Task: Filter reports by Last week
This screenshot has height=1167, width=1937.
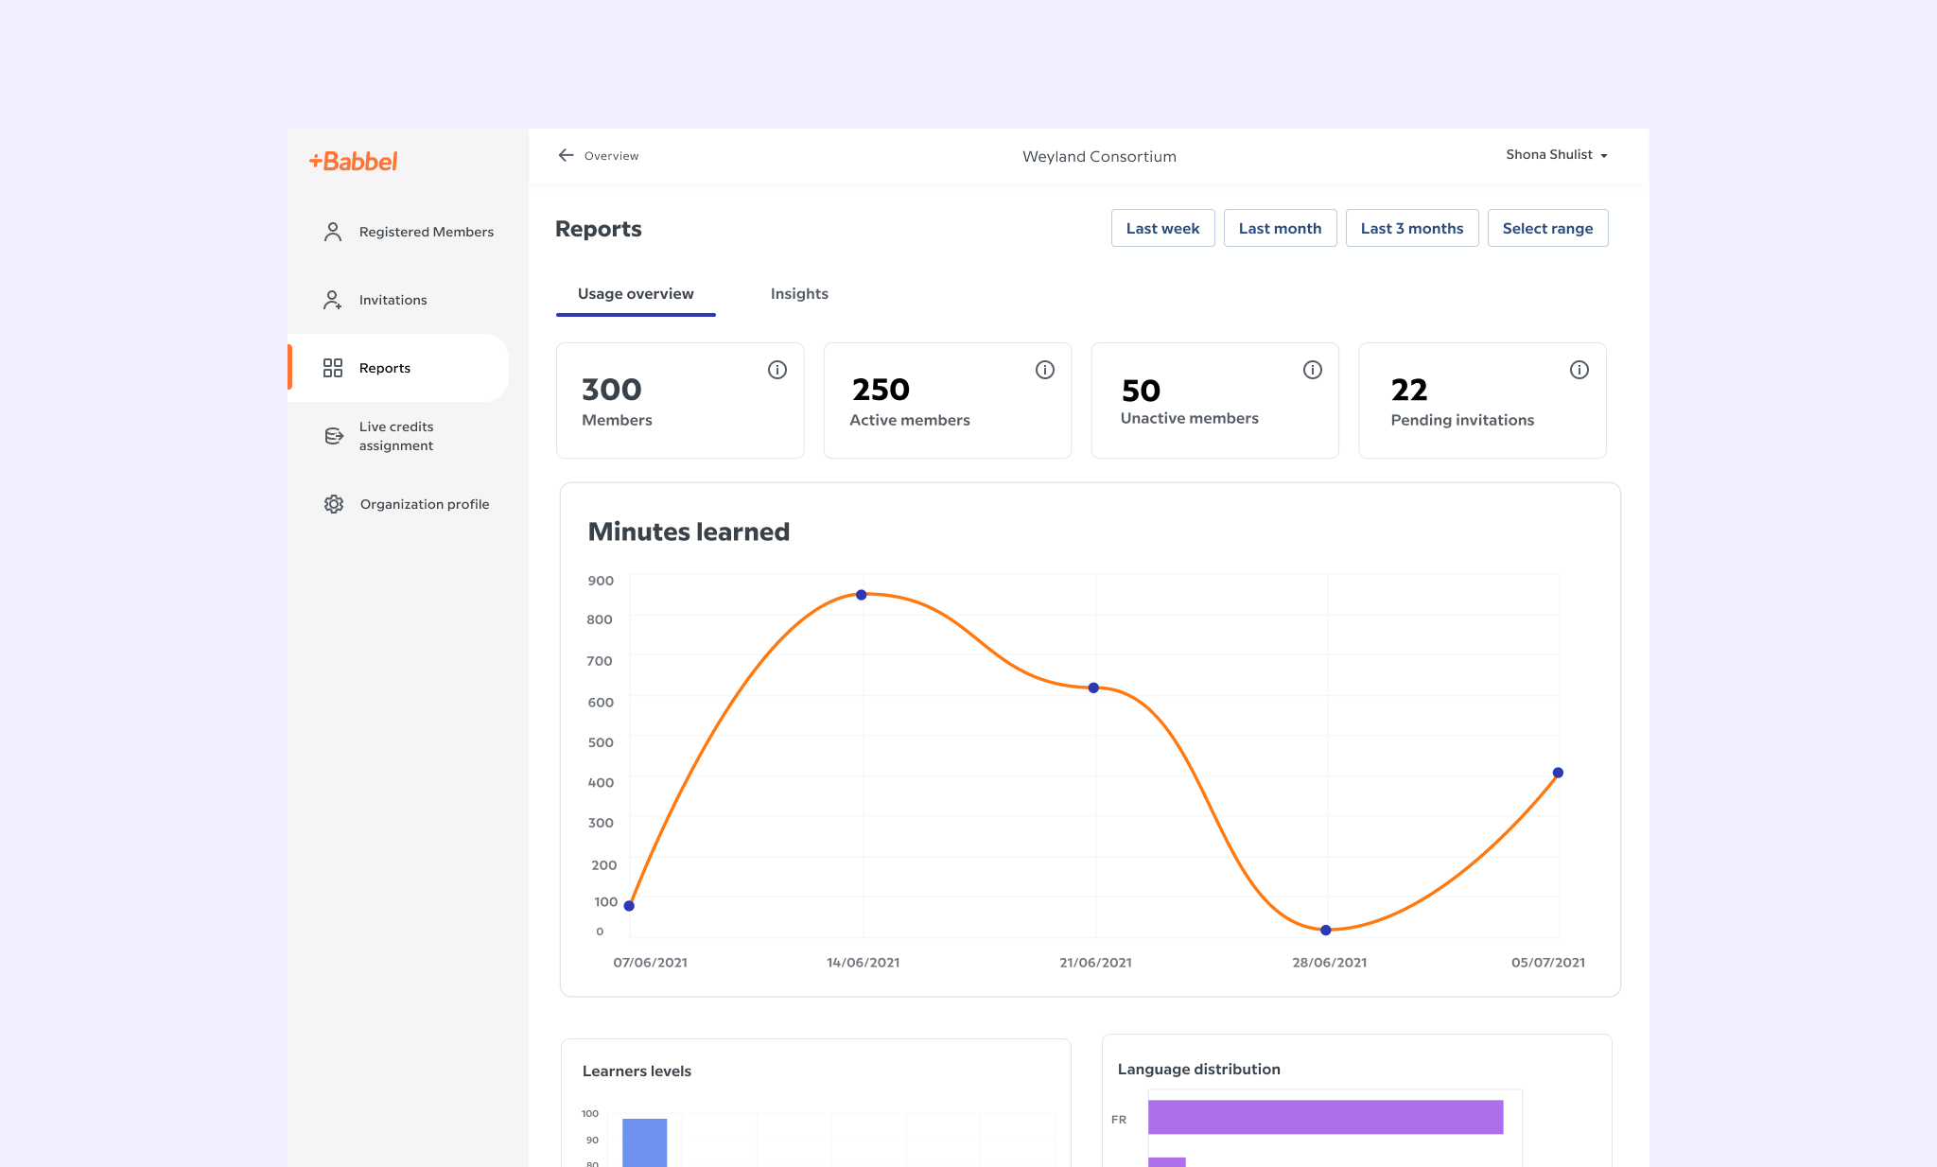Action: click(1162, 228)
